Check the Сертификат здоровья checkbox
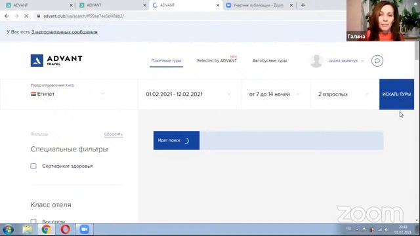Screen dimensions: 420x236 33,166
